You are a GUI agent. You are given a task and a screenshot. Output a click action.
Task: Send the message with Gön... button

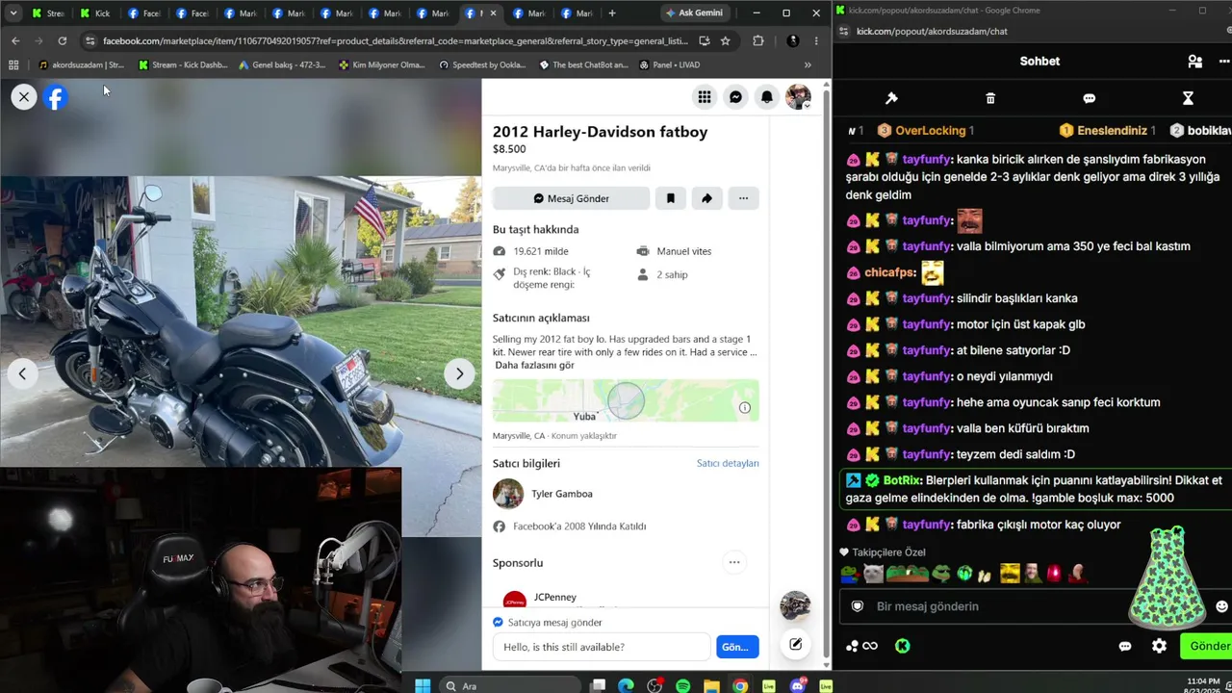tap(737, 647)
